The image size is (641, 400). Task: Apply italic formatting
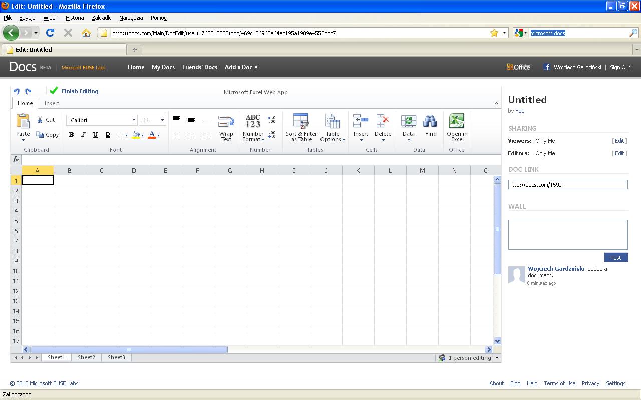[83, 135]
